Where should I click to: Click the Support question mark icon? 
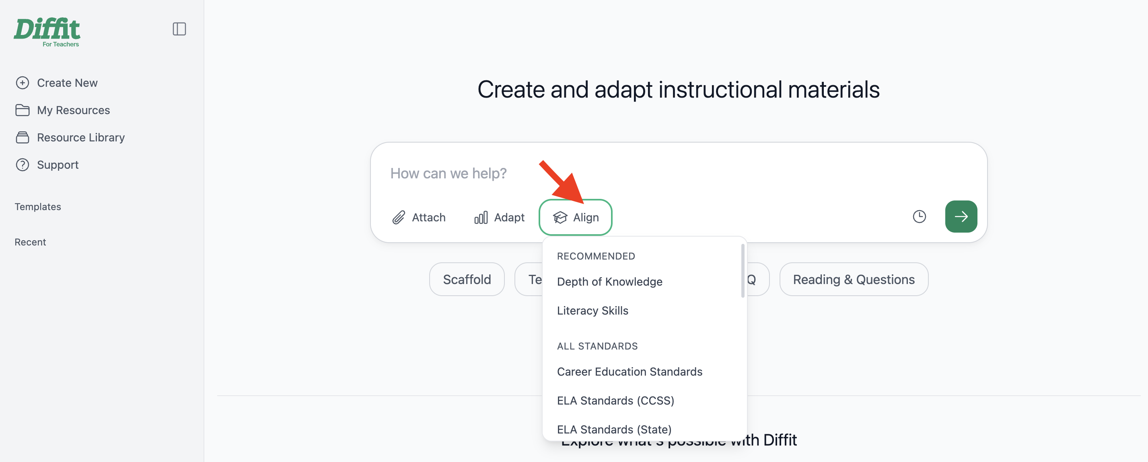(22, 165)
